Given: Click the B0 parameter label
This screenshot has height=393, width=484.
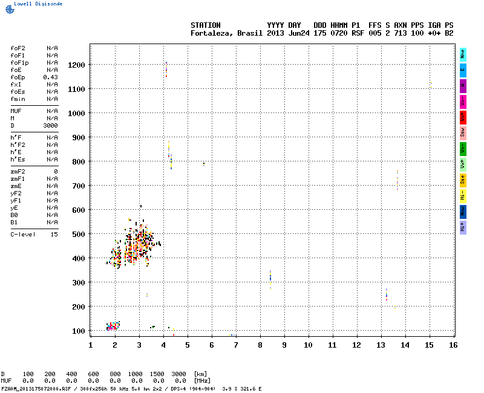Looking at the screenshot, I should (14, 215).
